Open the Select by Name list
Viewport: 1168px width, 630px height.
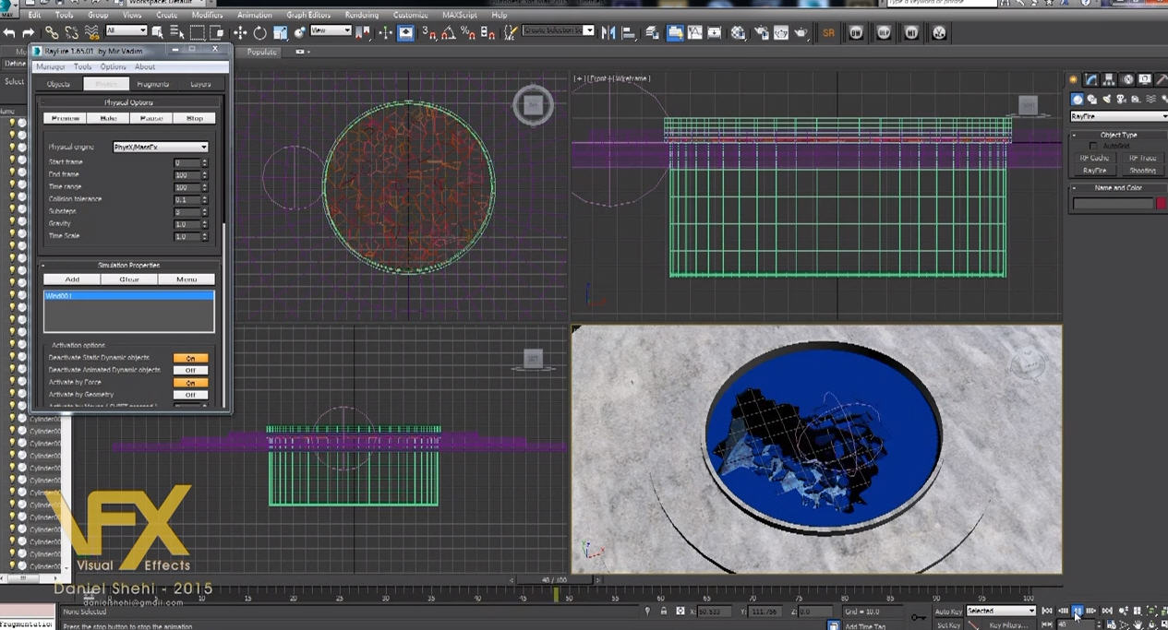coord(176,33)
